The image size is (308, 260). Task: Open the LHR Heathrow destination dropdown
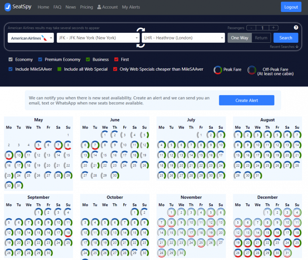(x=183, y=38)
